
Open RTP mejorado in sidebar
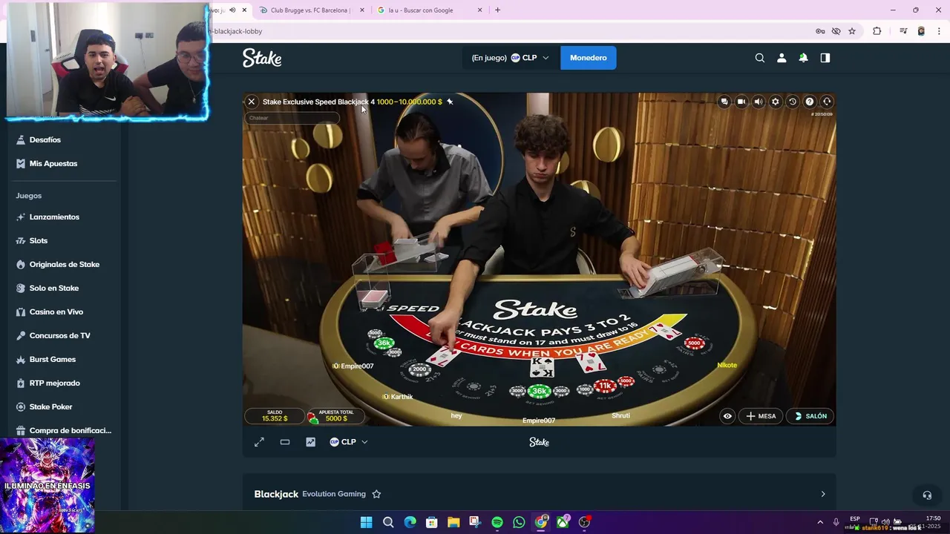(54, 383)
